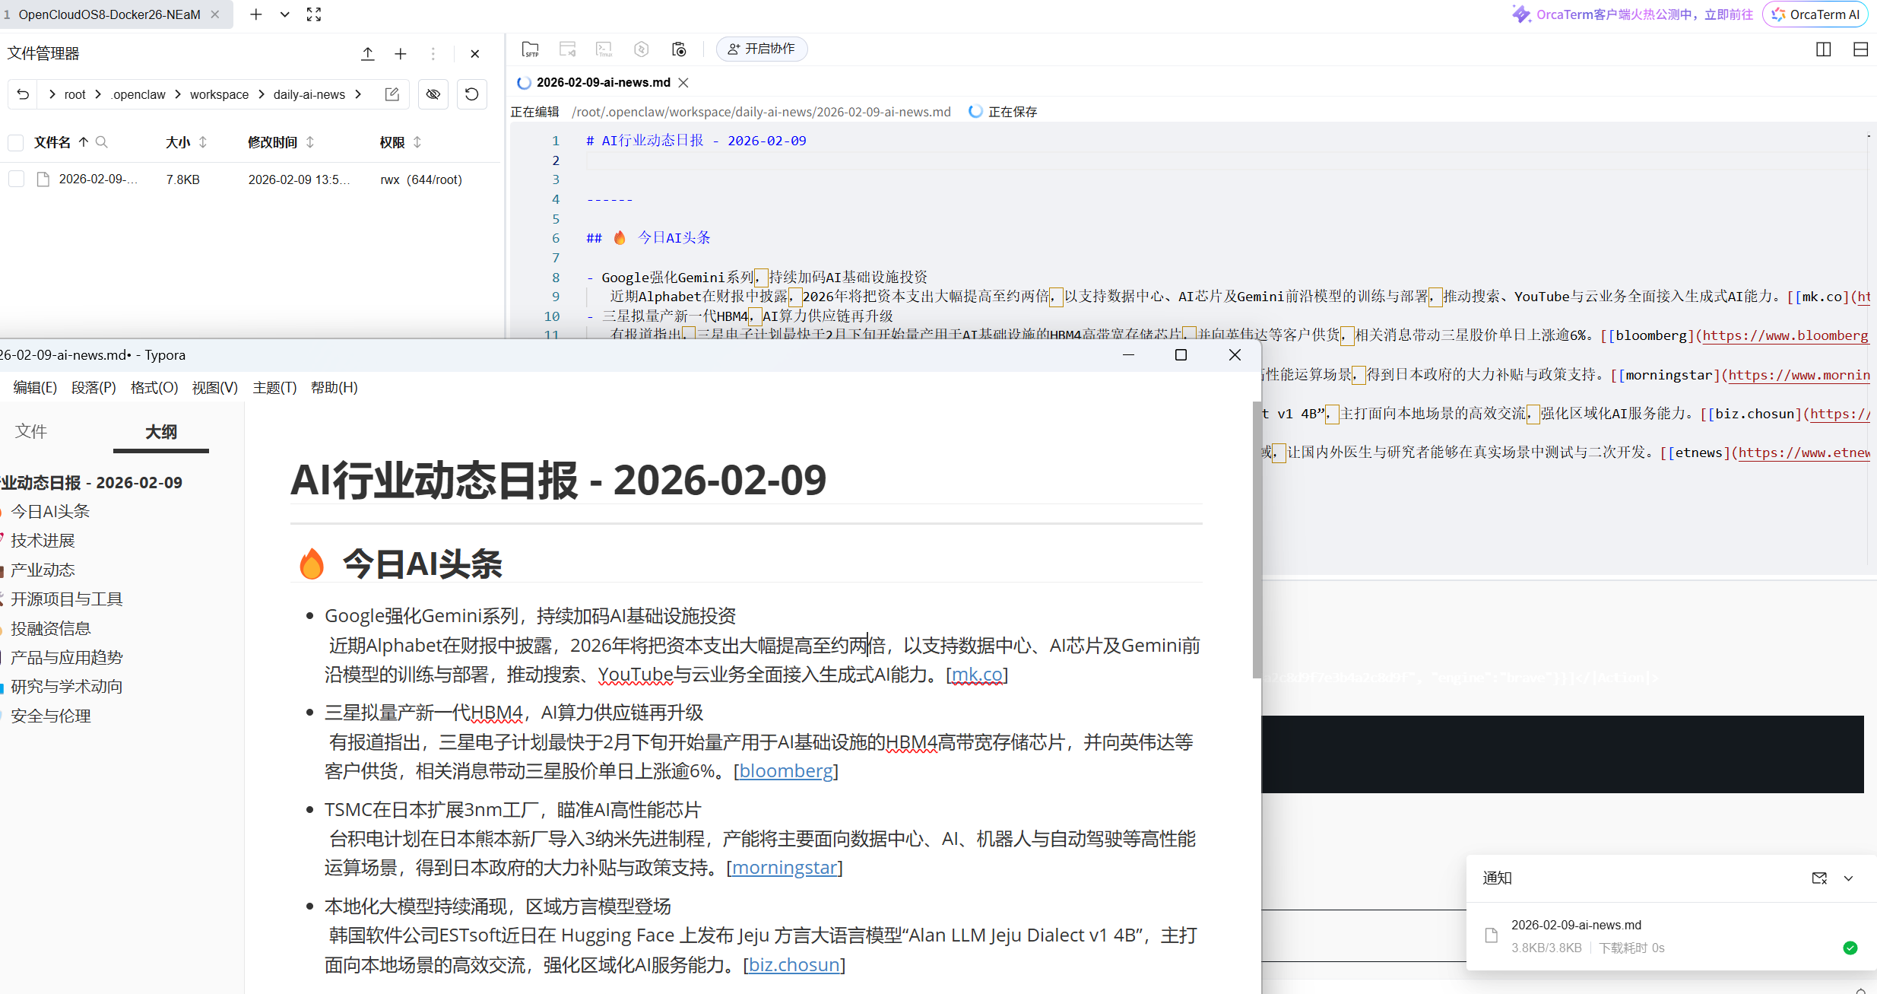Click the 开启协作 collaboration button
Viewport: 1877px width, 994px height.
click(x=761, y=48)
